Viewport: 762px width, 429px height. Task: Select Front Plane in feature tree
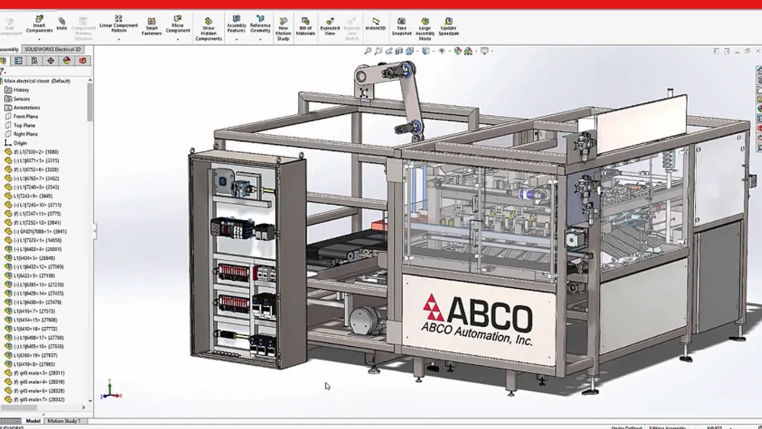click(x=21, y=116)
